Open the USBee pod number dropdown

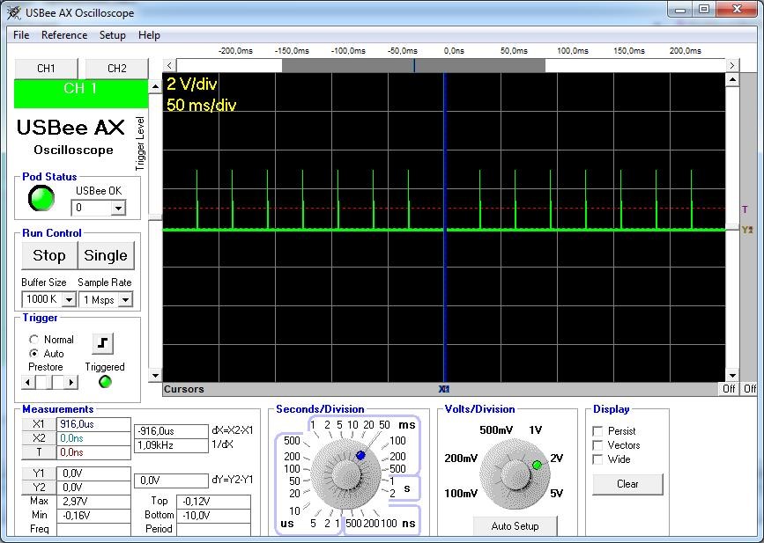[118, 209]
